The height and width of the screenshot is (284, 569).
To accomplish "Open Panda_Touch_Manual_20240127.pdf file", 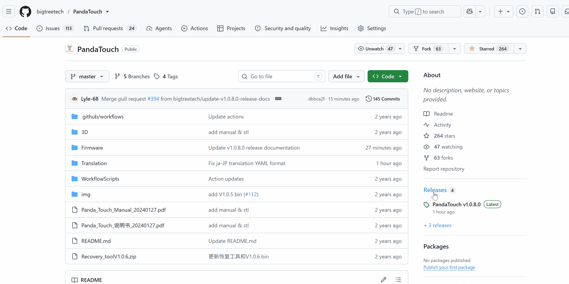I will click(x=123, y=210).
